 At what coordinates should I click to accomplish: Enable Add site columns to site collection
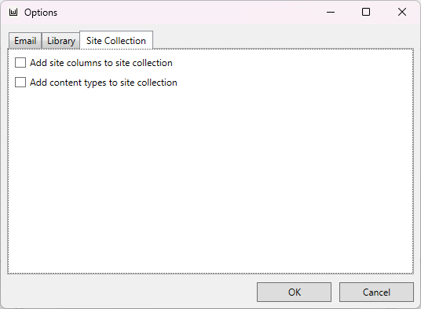tap(93, 63)
